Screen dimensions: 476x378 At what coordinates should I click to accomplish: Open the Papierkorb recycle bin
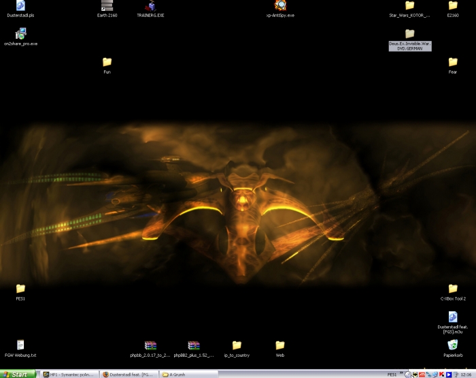click(453, 349)
